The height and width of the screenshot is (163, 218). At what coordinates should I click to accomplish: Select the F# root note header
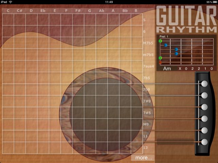78,11
